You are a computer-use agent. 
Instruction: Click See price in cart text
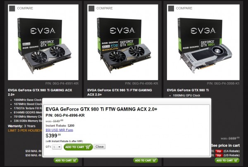226,146
